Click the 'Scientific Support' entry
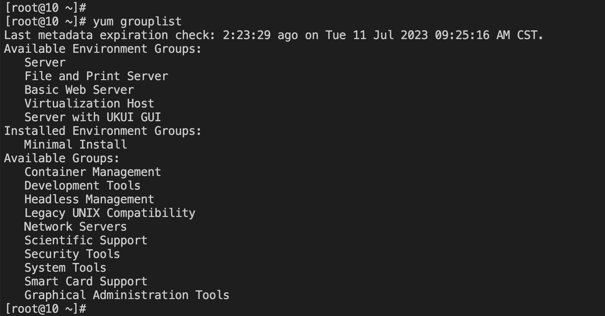This screenshot has width=605, height=316. [86, 240]
